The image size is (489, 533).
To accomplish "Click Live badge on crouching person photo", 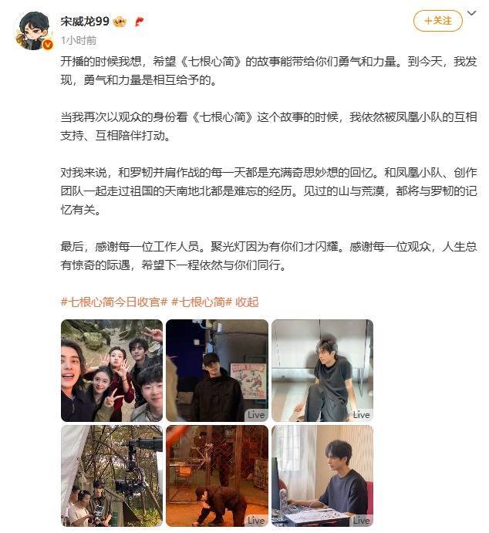I will [256, 521].
